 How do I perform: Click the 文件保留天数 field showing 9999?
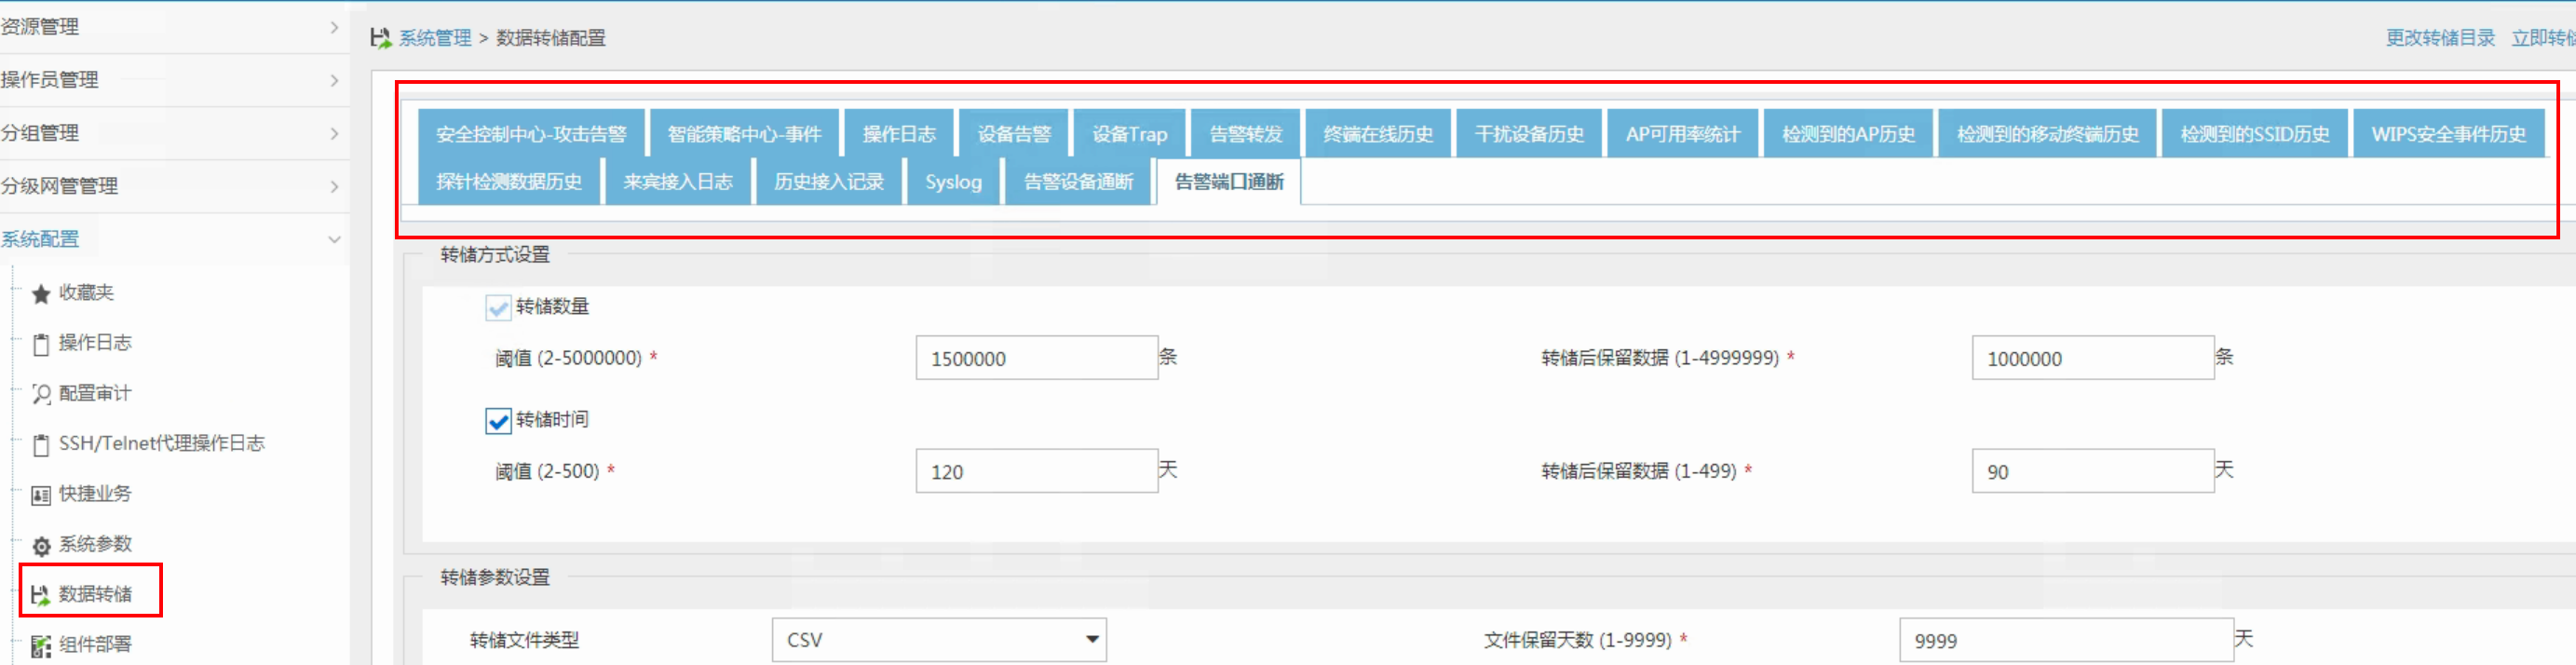coord(2066,640)
